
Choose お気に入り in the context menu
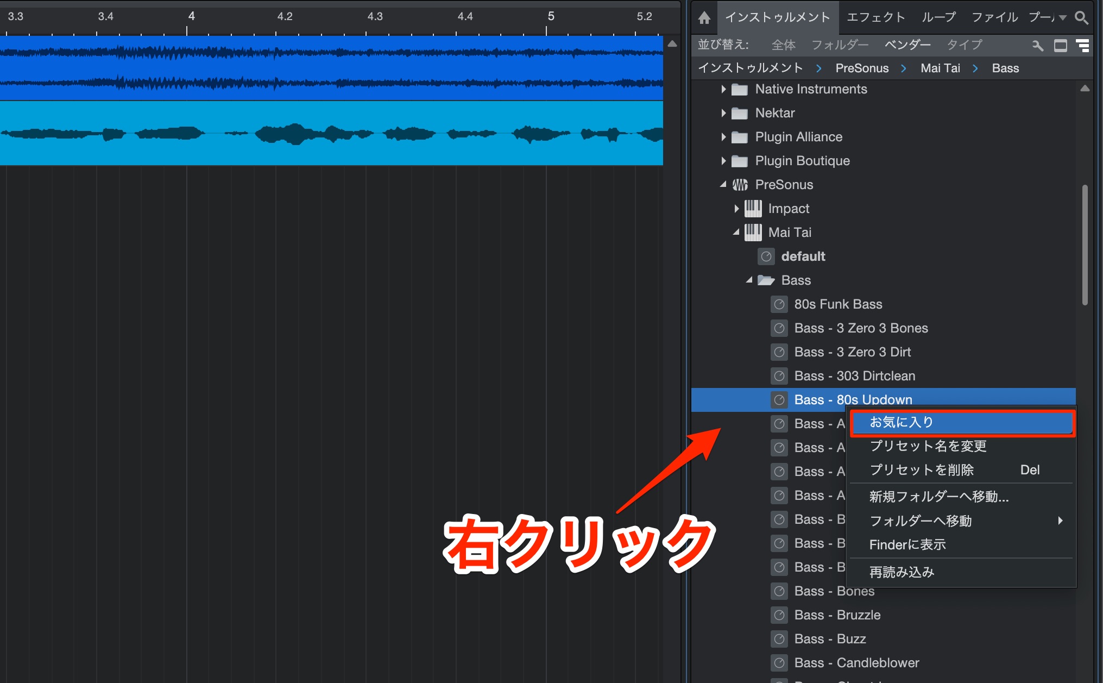click(962, 423)
